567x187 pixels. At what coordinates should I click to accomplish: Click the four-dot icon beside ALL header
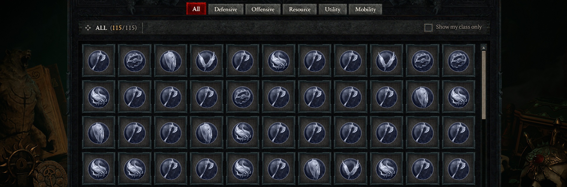tap(88, 28)
